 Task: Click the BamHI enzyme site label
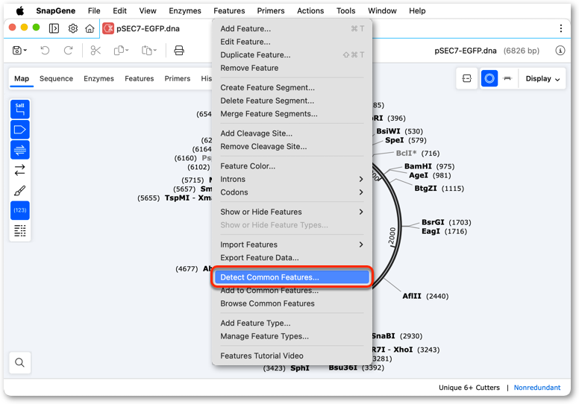click(x=418, y=166)
